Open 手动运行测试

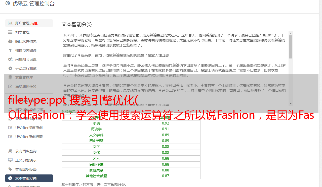[29, 68]
